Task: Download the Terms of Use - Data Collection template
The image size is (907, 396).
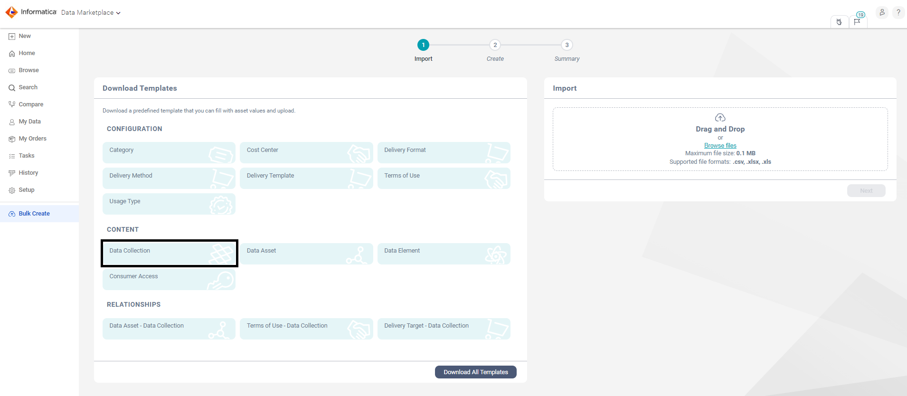Action: point(306,329)
